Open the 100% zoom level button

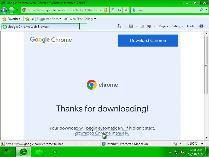coord(191,144)
